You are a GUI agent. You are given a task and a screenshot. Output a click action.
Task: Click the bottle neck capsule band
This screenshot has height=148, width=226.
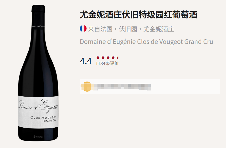38,27
